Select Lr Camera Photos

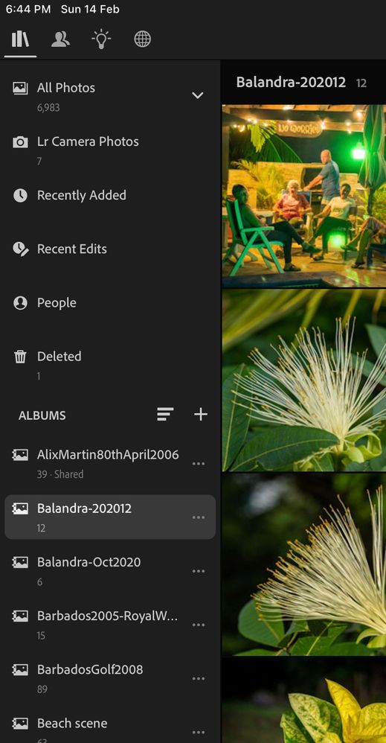click(x=110, y=150)
